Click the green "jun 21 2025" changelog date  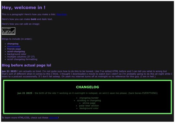click(25, 93)
